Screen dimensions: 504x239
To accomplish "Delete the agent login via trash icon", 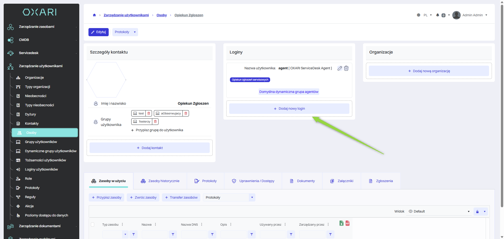I will [346, 68].
